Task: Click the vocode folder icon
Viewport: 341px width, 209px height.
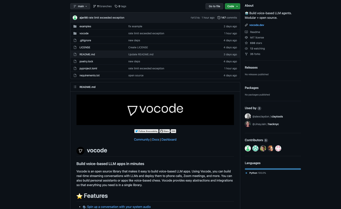Action: (75, 33)
